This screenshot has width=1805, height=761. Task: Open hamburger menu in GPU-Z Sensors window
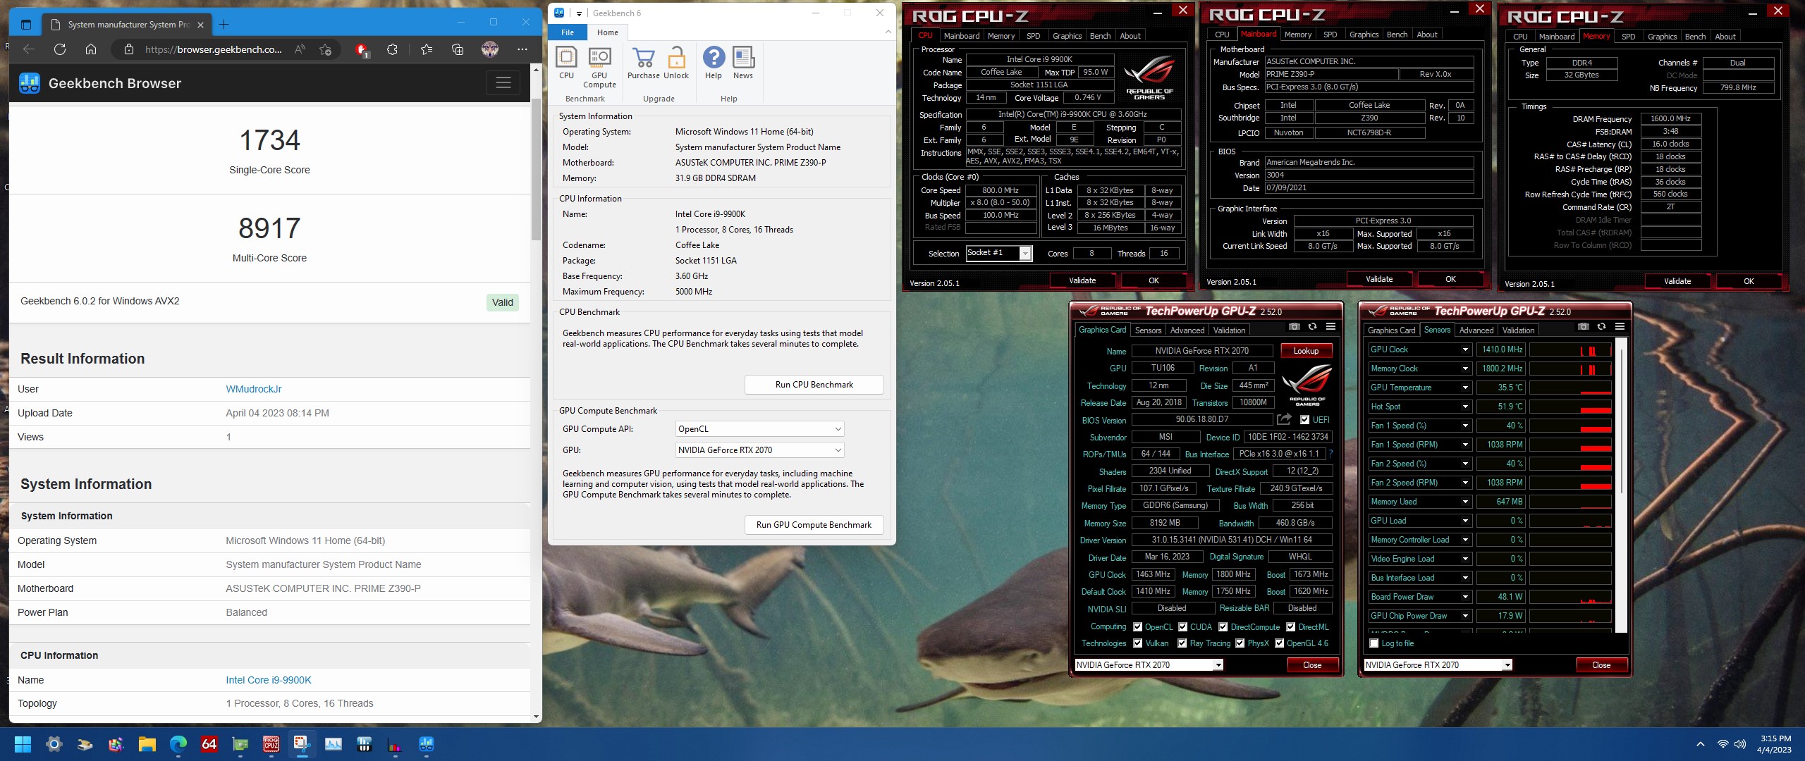[x=1620, y=326]
